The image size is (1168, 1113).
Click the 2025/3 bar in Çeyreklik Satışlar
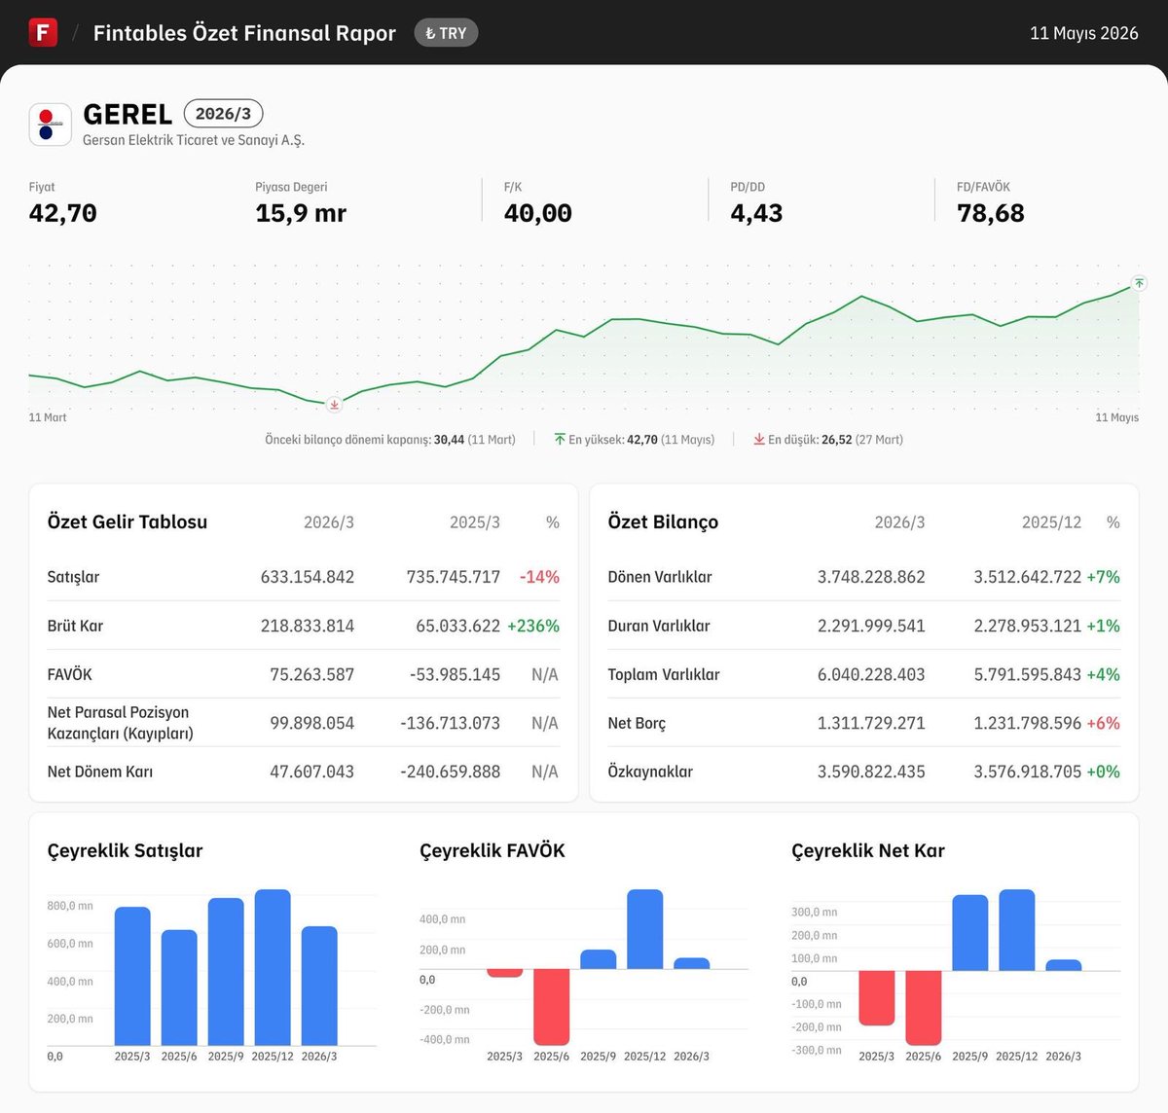click(132, 976)
